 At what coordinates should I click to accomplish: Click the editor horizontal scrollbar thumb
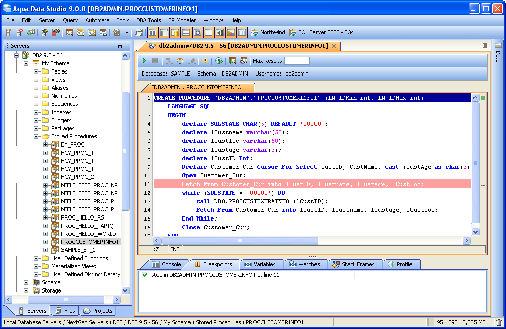tap(241, 241)
